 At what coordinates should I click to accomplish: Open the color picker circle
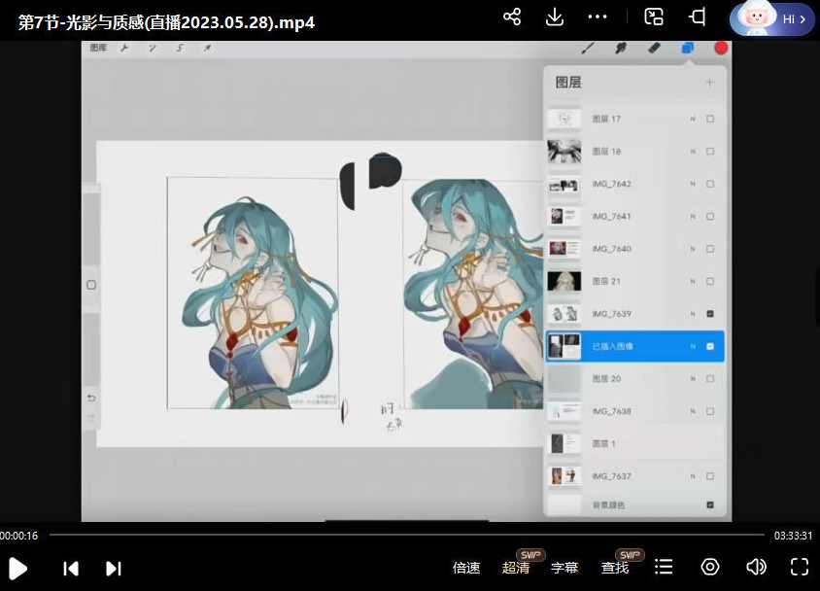point(719,48)
